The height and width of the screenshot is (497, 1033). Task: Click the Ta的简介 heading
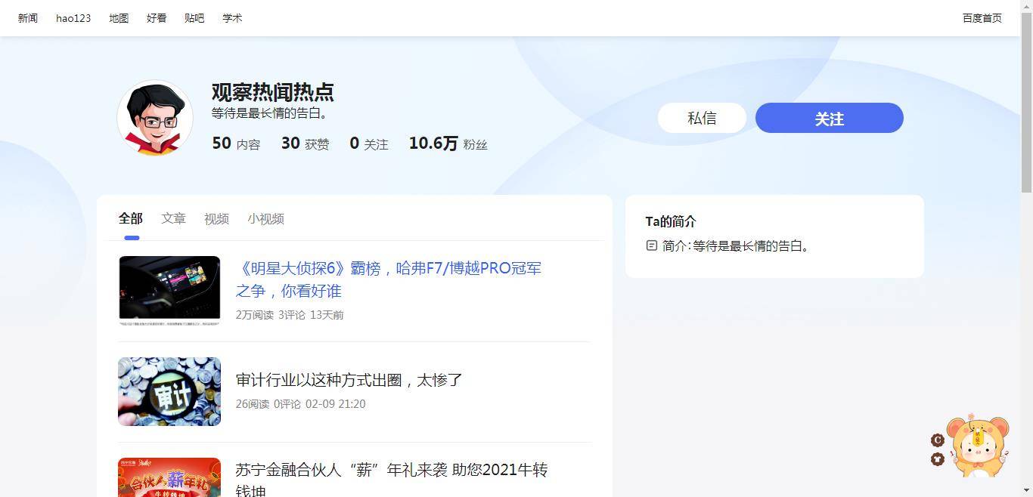(x=671, y=221)
